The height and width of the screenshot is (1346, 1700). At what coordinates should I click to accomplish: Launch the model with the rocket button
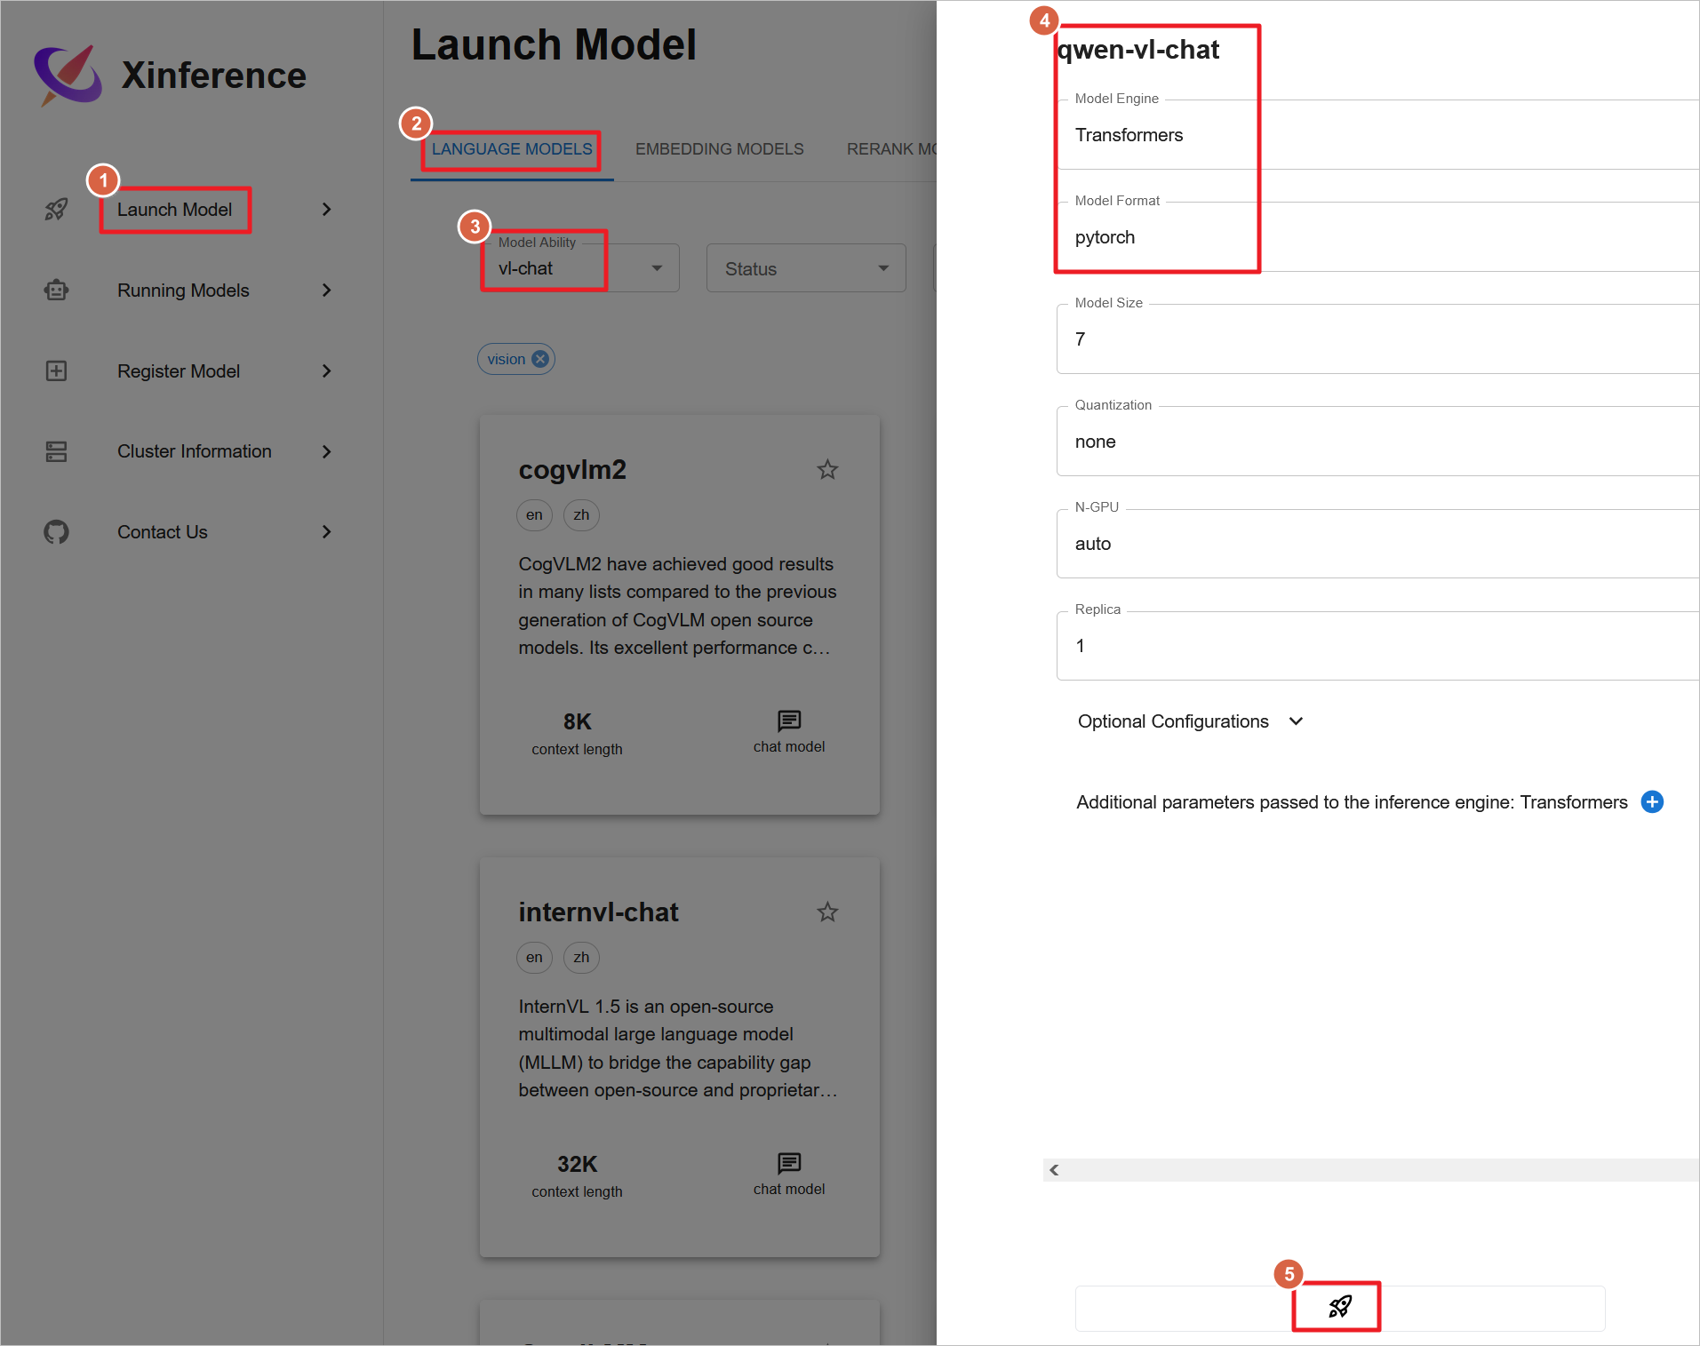[1340, 1307]
